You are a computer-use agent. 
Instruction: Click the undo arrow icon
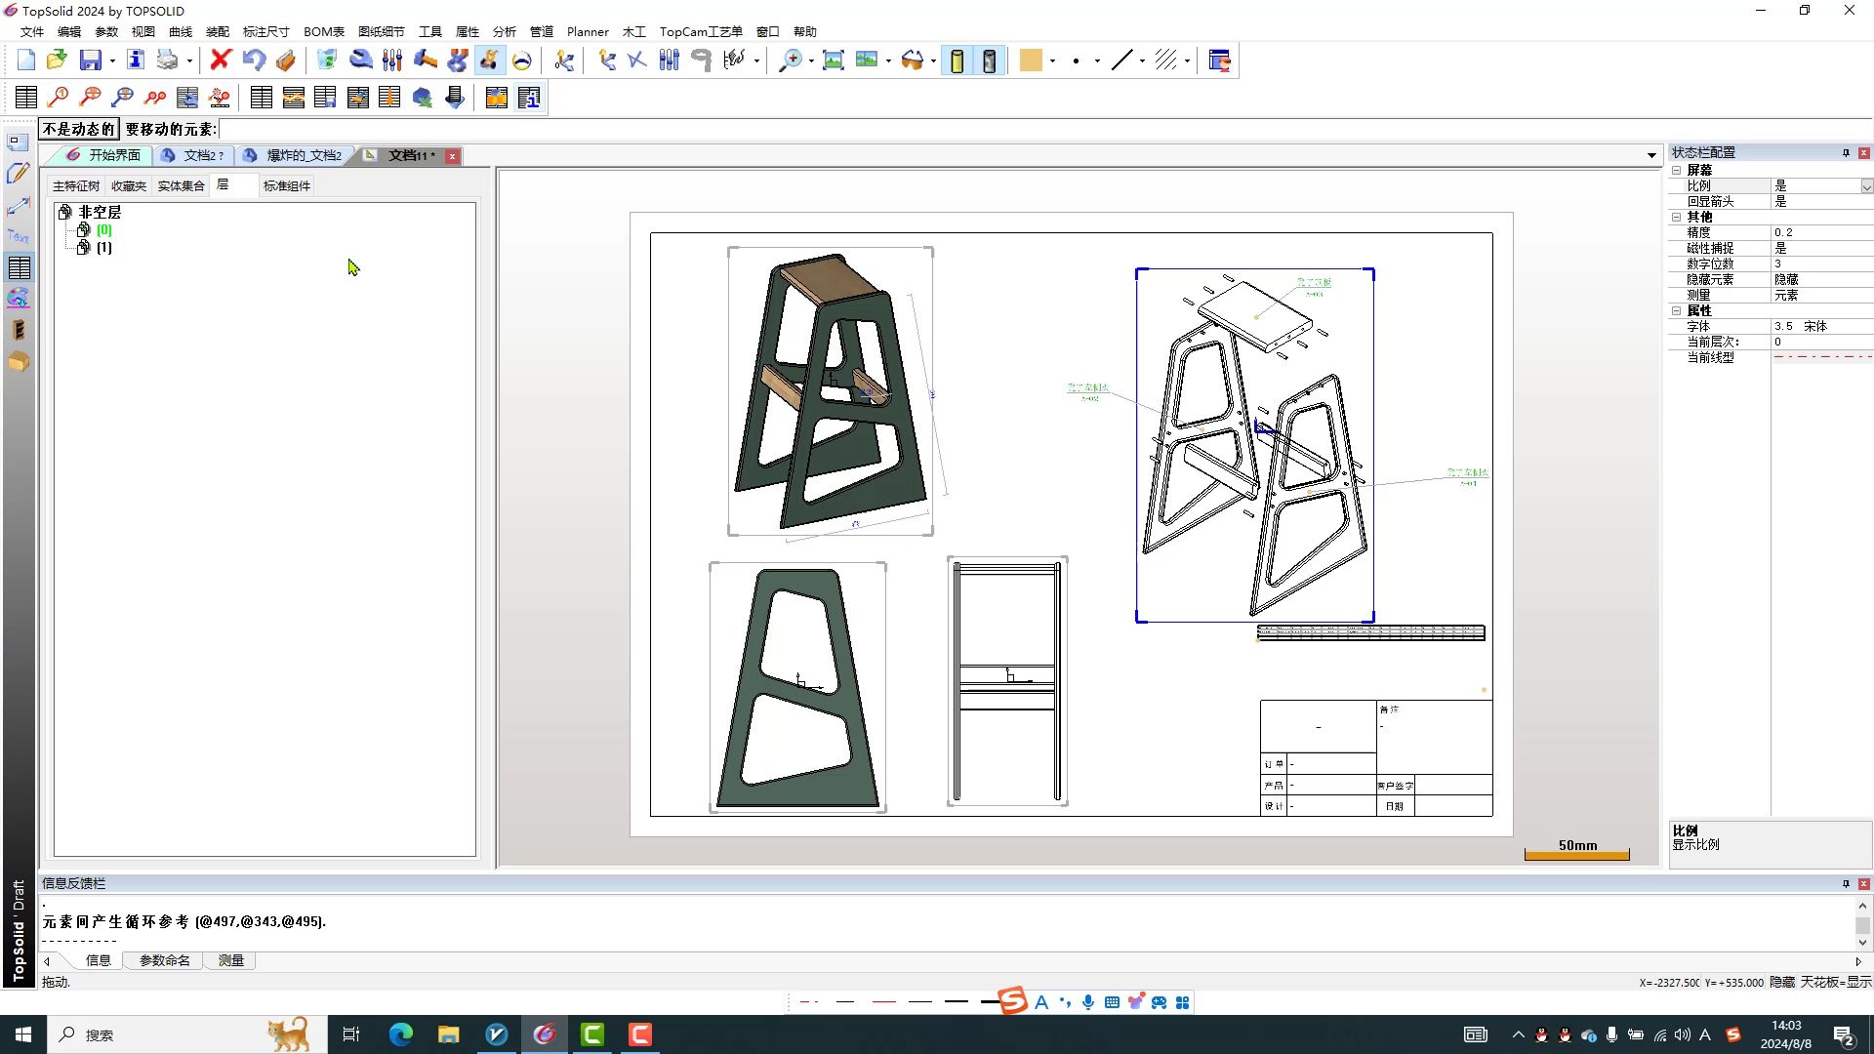[x=253, y=61]
